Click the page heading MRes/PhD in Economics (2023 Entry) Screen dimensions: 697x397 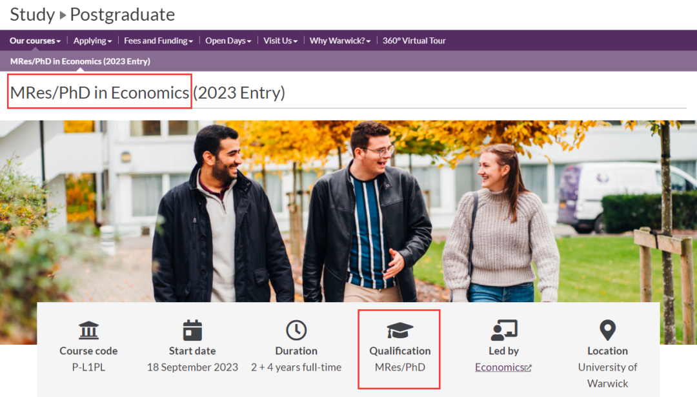point(148,93)
